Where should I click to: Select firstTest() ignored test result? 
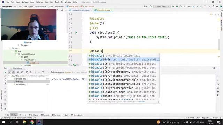[x=20, y=82]
